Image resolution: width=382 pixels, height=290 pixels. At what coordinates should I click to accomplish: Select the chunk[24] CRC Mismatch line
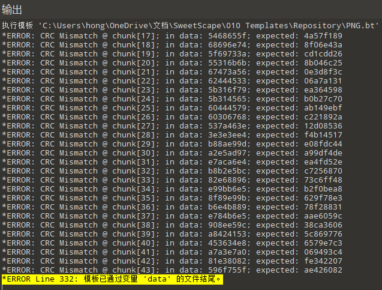(172, 99)
